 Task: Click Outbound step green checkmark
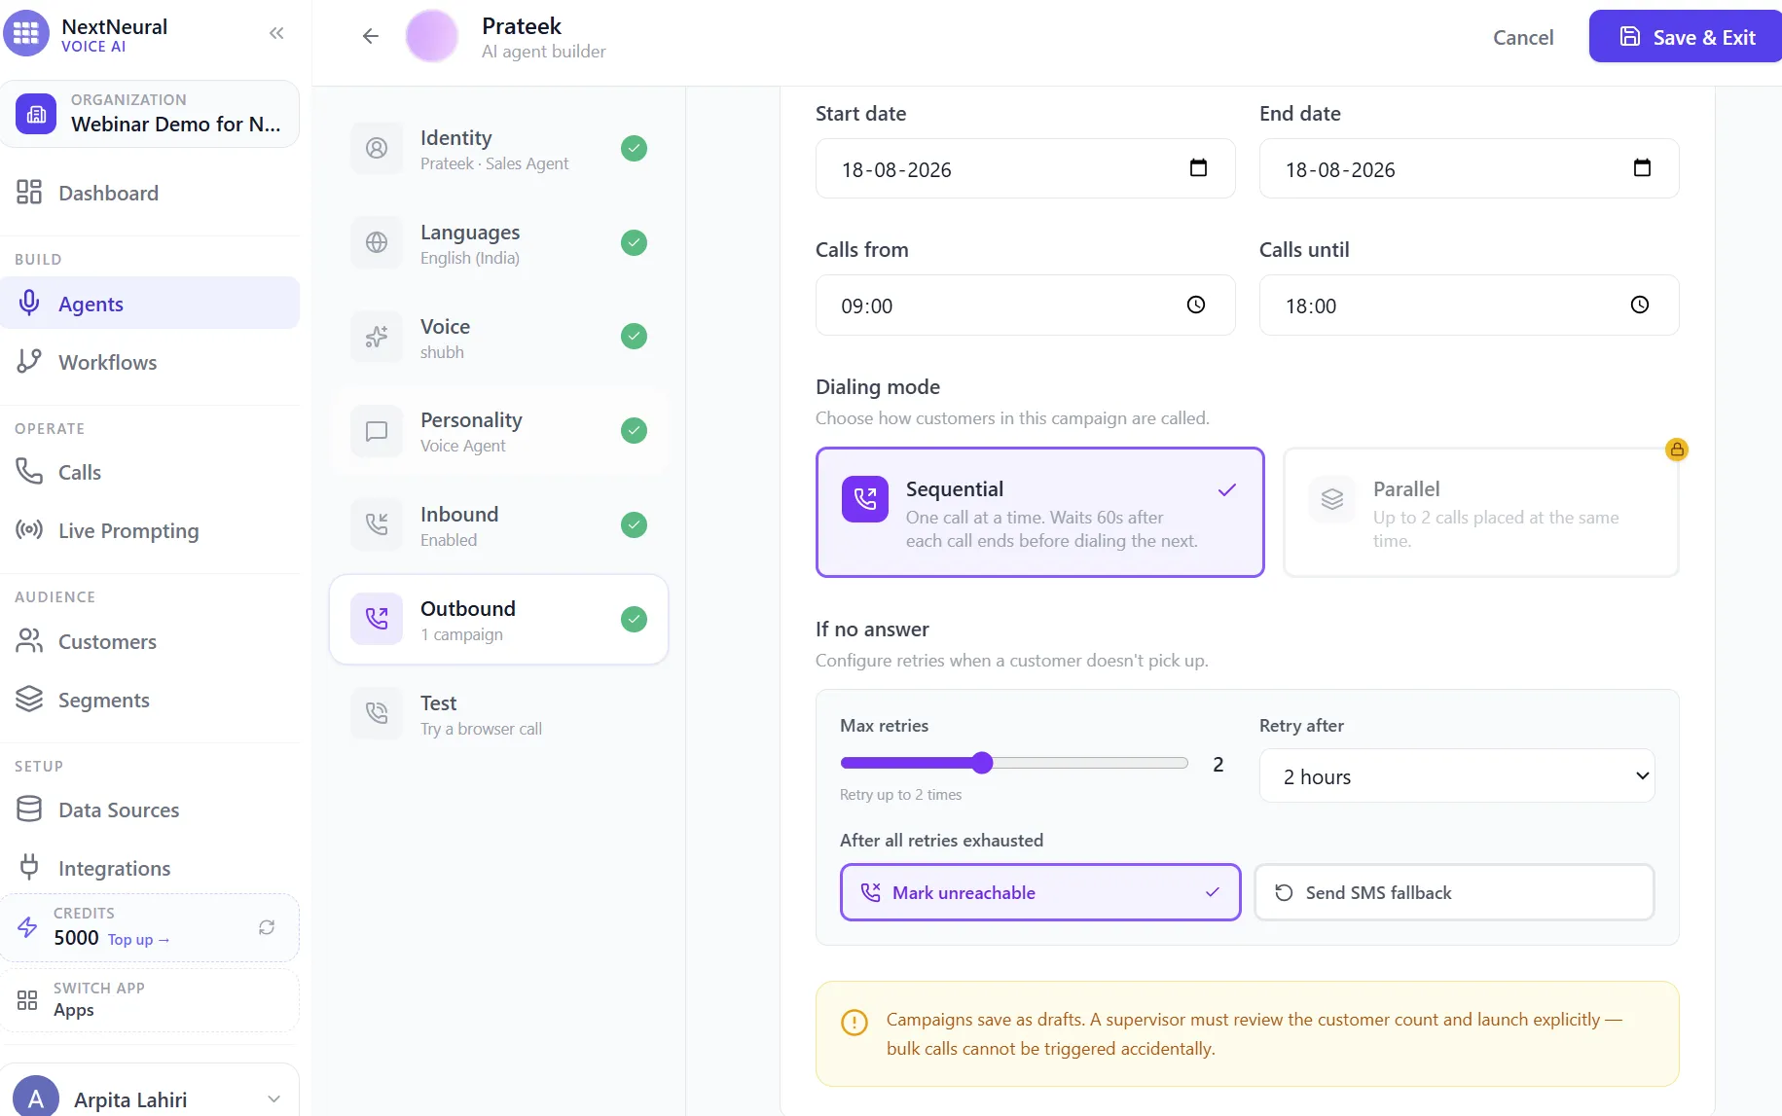coord(634,619)
